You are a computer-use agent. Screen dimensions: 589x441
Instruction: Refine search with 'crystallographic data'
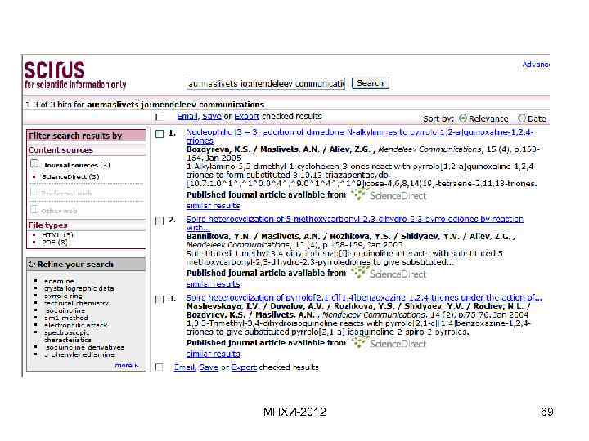pos(79,288)
